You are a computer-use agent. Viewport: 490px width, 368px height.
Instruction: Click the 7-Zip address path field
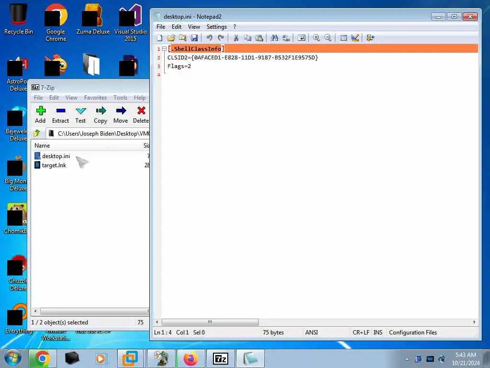(98, 134)
